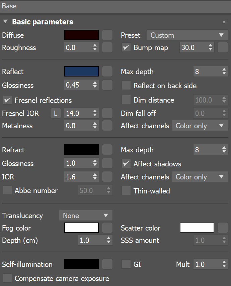Open the Self-illumination texture slot
This screenshot has width=231, height=286.
(x=107, y=264)
